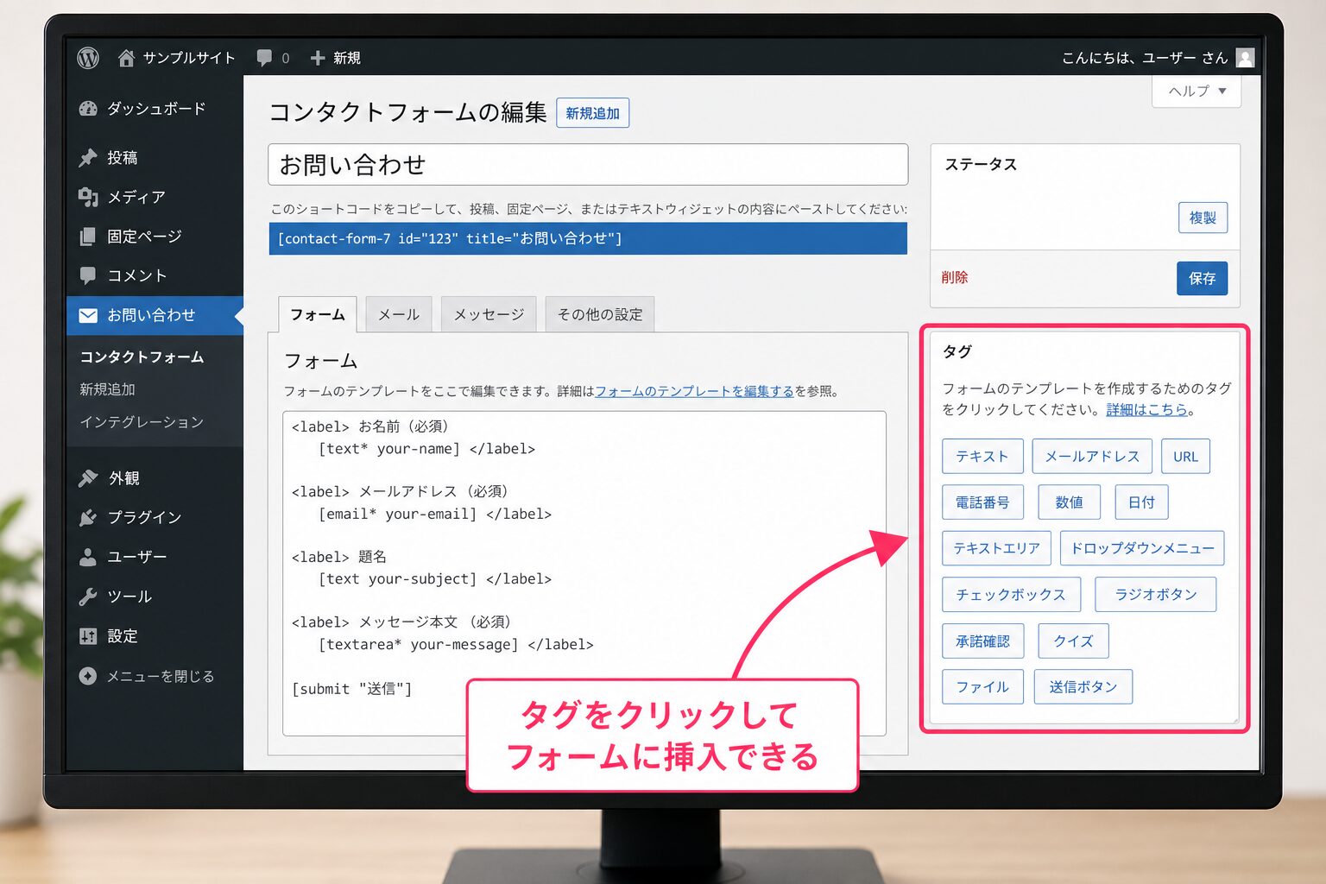Insert the 数値 tag
The height and width of the screenshot is (884, 1326).
[1069, 502]
